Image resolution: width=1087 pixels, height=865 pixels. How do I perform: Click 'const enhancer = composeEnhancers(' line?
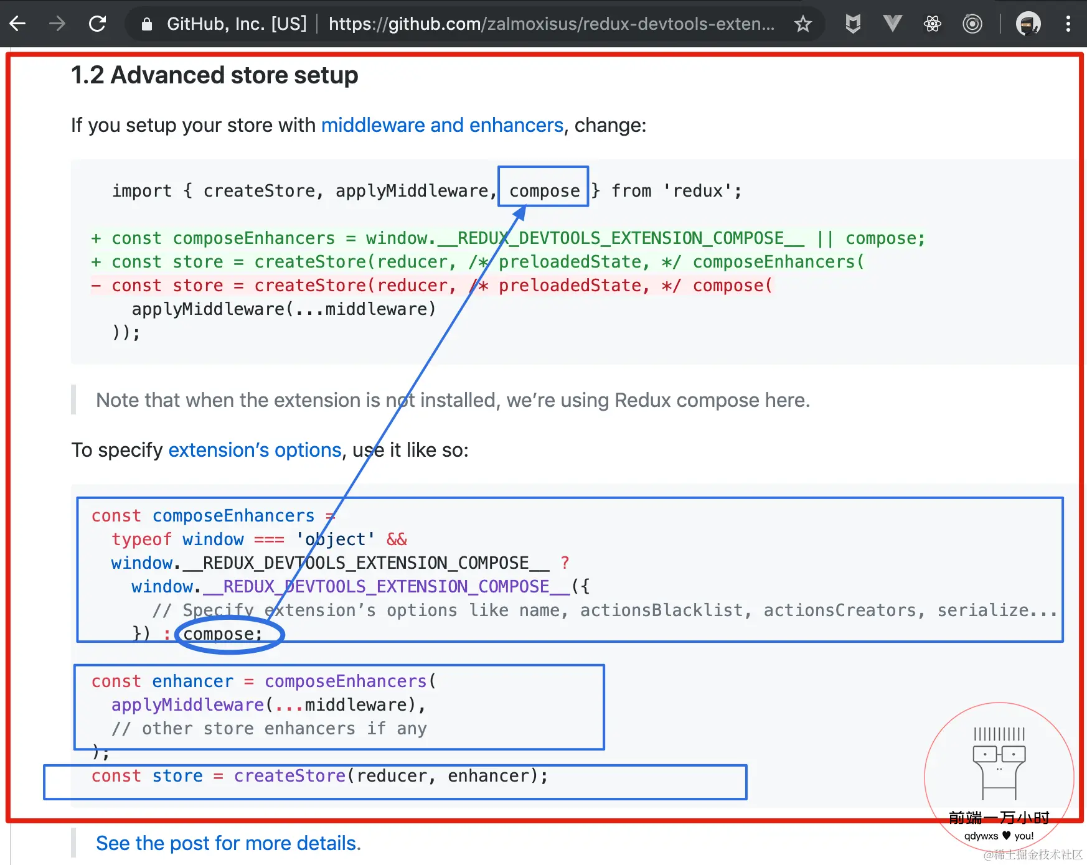point(264,681)
